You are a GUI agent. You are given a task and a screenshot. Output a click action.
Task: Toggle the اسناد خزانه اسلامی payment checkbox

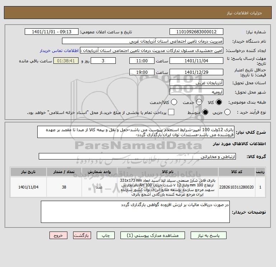click(171, 112)
